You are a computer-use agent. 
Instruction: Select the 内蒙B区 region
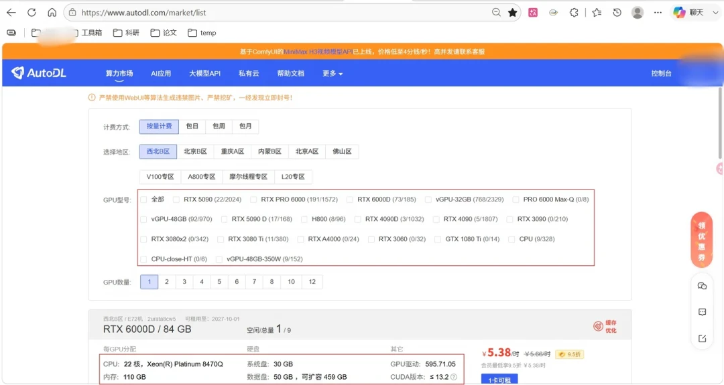tap(269, 151)
